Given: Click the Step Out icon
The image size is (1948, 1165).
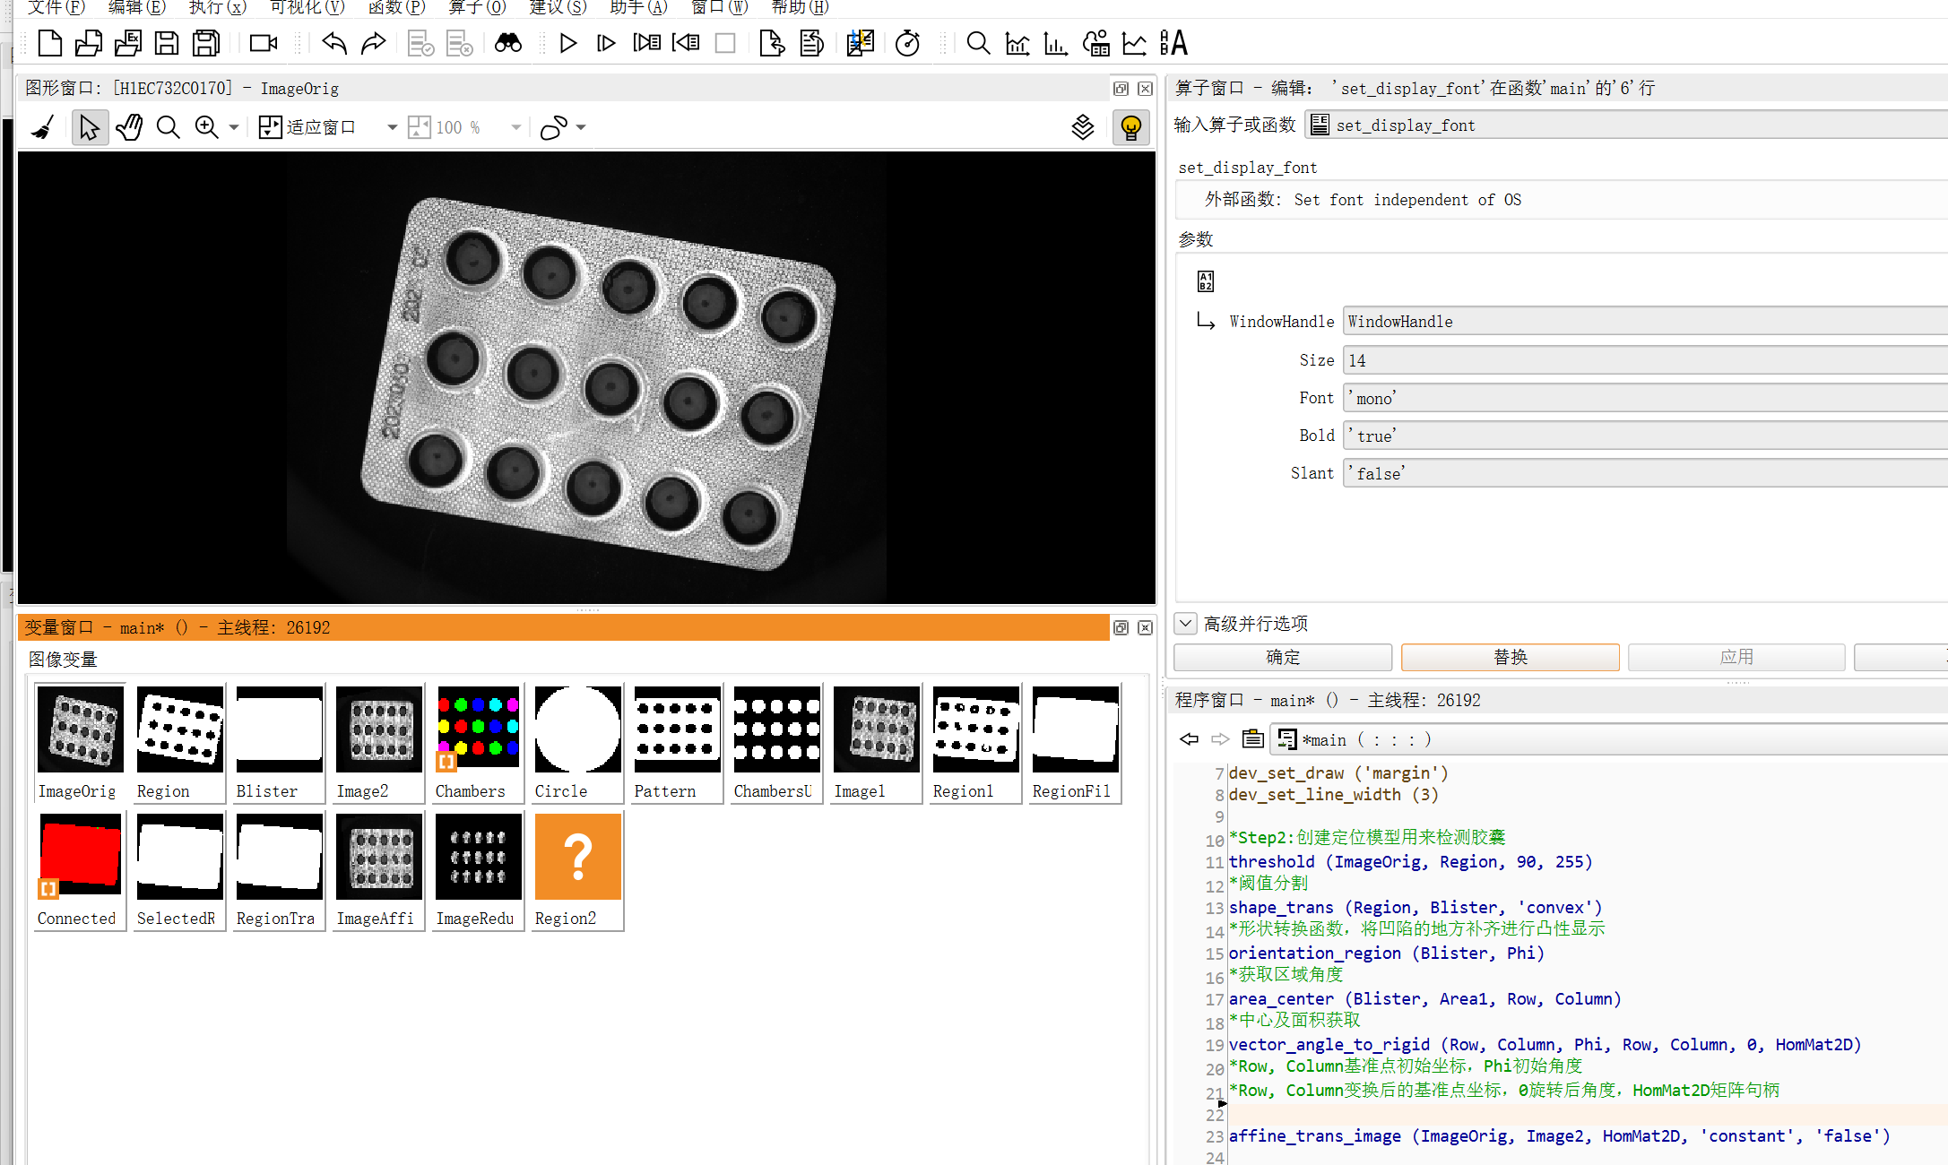Looking at the screenshot, I should pos(686,43).
